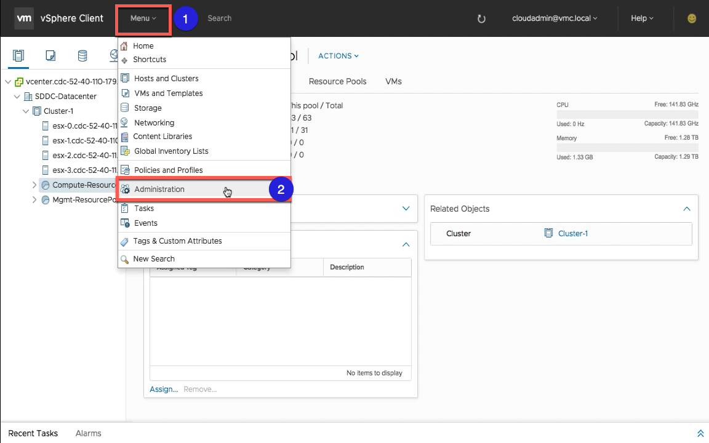The image size is (709, 443).
Task: Collapse the Related Objects panel
Action: (x=687, y=209)
